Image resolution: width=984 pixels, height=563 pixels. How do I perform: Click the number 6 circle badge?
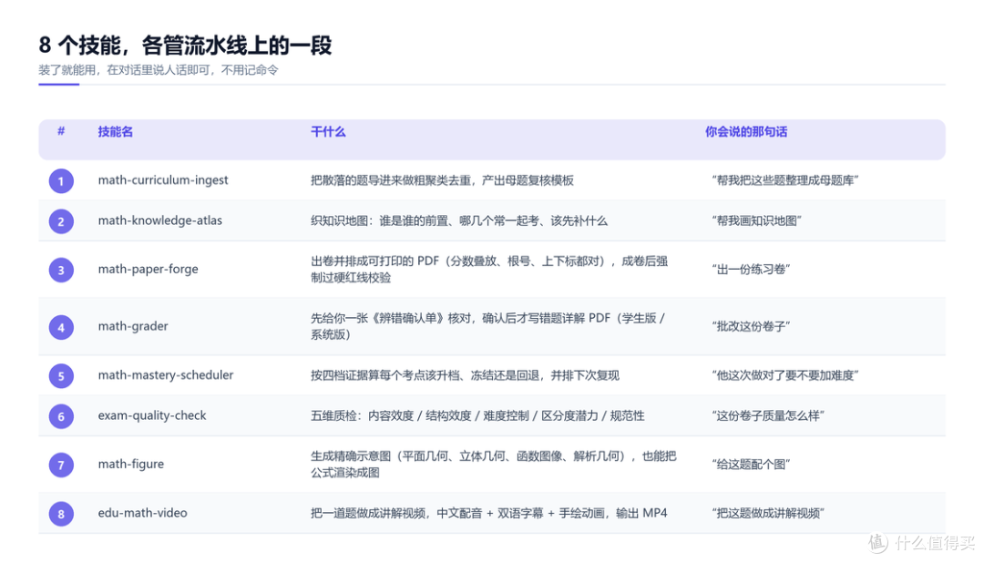(x=61, y=416)
